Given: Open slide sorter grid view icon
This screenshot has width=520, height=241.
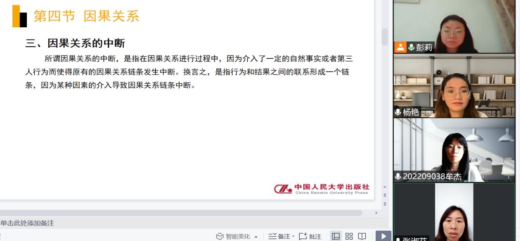Looking at the screenshot, I should tap(349, 236).
